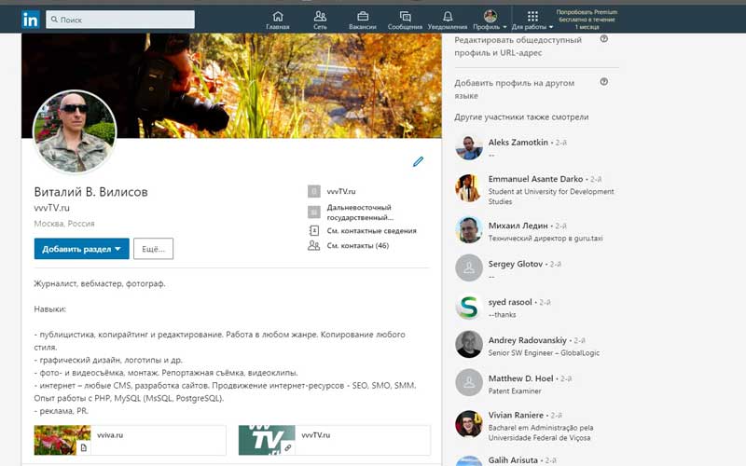Click the link icon on vvvTV.ru media
The image size is (746, 466).
288,447
